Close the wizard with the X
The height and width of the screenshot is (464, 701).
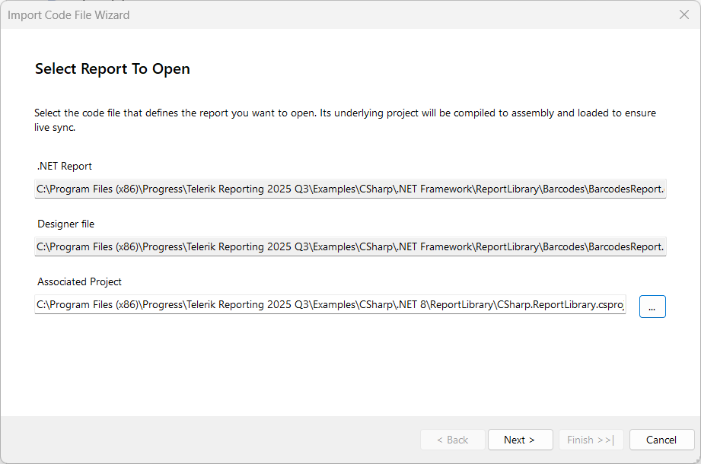click(683, 14)
